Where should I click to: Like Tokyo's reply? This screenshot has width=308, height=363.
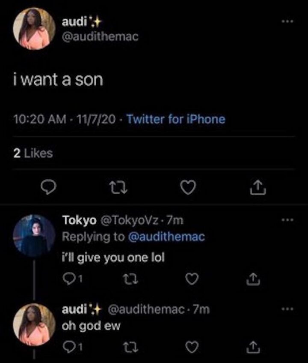tap(191, 279)
